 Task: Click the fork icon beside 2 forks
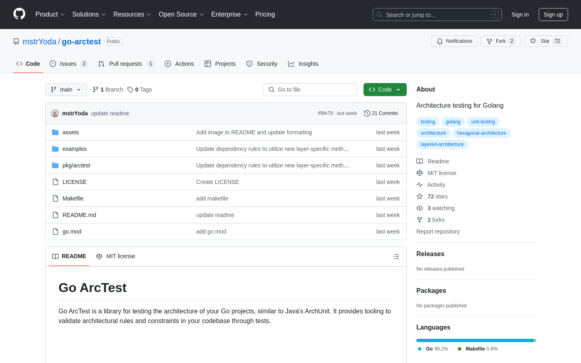pos(420,220)
